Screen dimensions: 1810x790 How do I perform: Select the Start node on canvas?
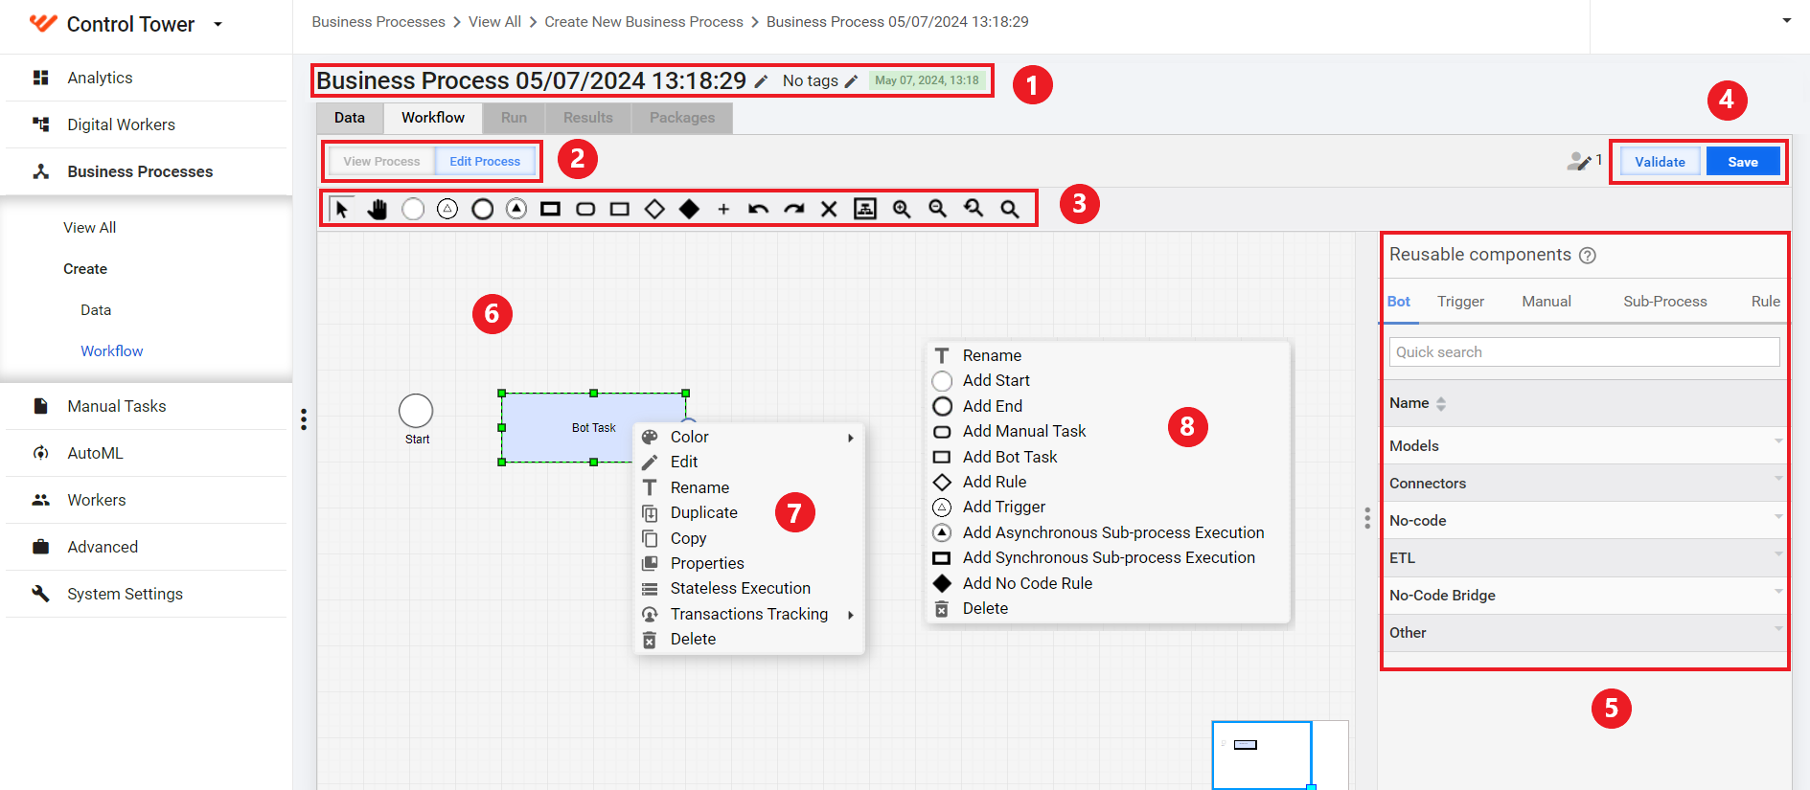[x=416, y=411]
